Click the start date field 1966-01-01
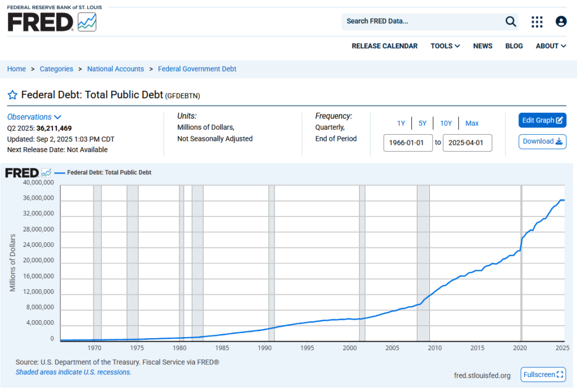Screen dimensions: 577x390 pyautogui.click(x=408, y=143)
